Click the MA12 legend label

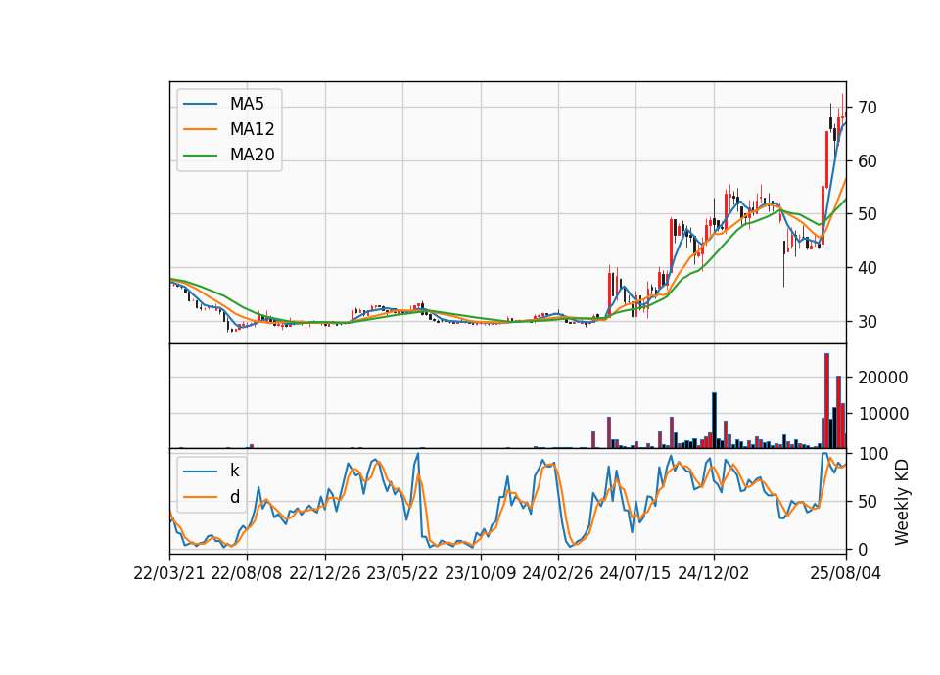tap(252, 129)
